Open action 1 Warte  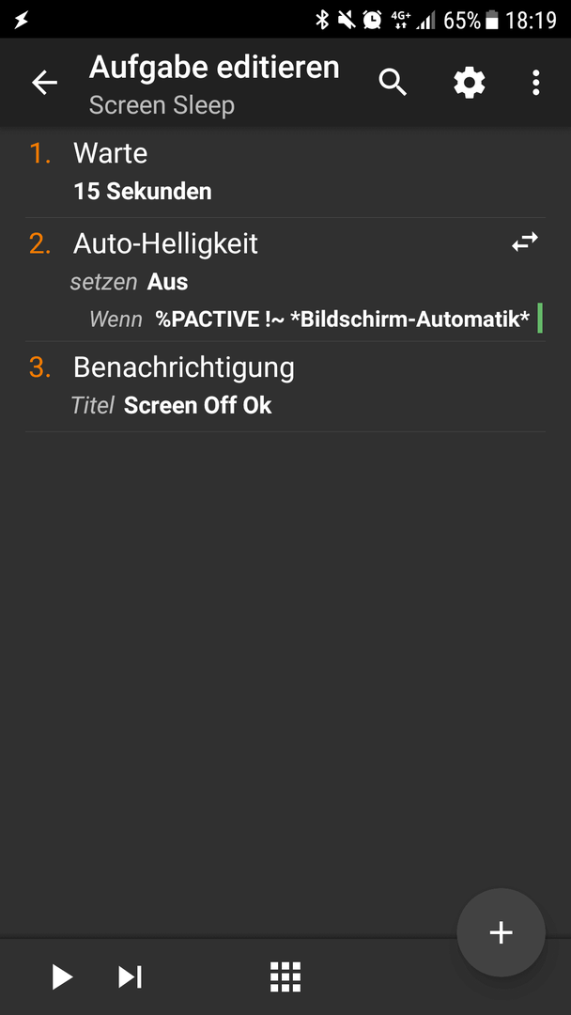coord(285,173)
